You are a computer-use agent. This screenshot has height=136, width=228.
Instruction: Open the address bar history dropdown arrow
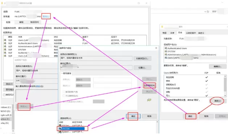[205, 12]
